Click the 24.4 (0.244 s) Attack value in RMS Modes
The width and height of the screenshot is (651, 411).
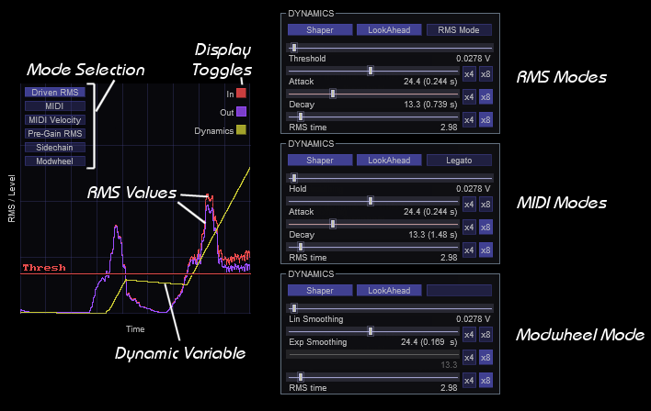[x=430, y=82]
